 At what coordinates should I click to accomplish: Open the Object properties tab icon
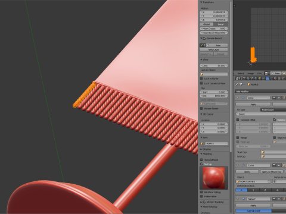(x=260, y=78)
